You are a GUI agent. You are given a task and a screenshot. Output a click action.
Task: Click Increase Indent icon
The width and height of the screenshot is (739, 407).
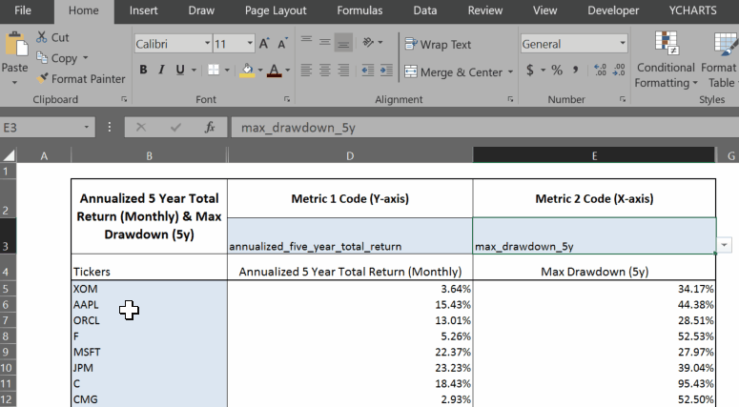(386, 71)
